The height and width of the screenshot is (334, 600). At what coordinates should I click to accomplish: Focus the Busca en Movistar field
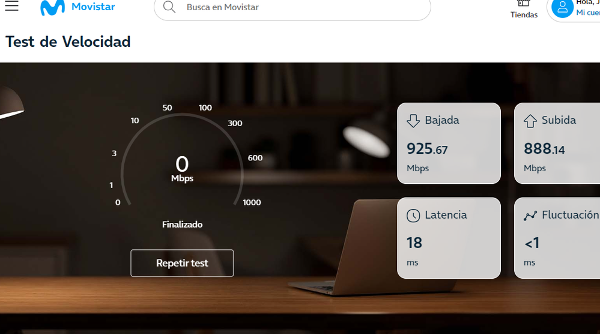point(292,7)
